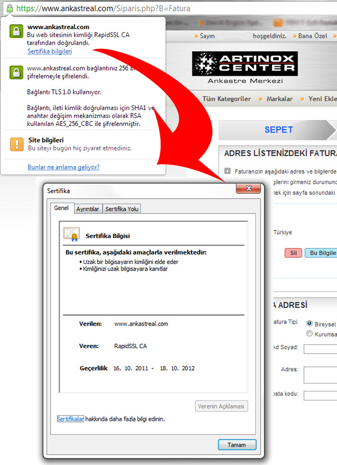Click the validity dates 16. 10. 2011 - 18. 10. 2012
Viewport: 337px width, 465px height.
pos(154,368)
